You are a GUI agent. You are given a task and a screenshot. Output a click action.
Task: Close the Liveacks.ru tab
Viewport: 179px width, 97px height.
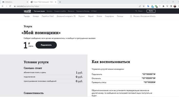click(x=27, y=2)
